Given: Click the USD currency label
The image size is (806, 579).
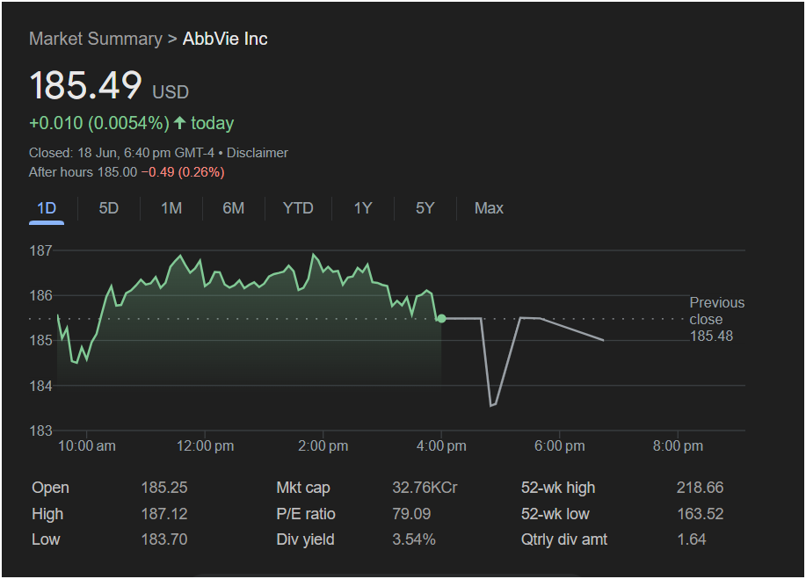Looking at the screenshot, I should pyautogui.click(x=171, y=92).
